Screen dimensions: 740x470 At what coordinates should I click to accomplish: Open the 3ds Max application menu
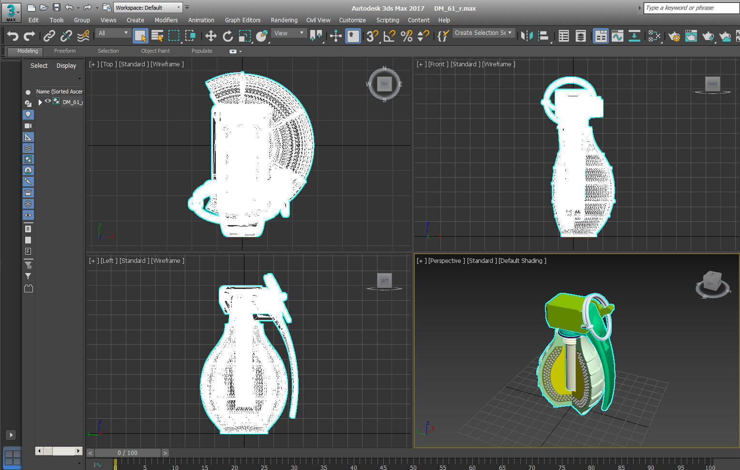click(x=11, y=12)
